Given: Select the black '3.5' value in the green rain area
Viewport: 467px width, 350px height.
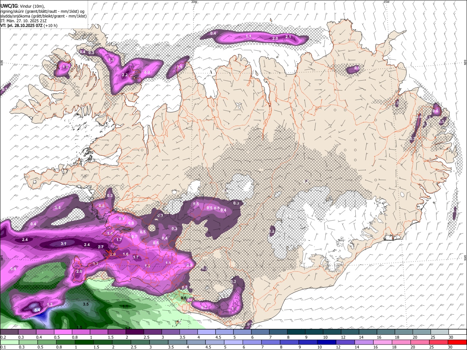Looking at the screenshot, I should [x=86, y=304].
